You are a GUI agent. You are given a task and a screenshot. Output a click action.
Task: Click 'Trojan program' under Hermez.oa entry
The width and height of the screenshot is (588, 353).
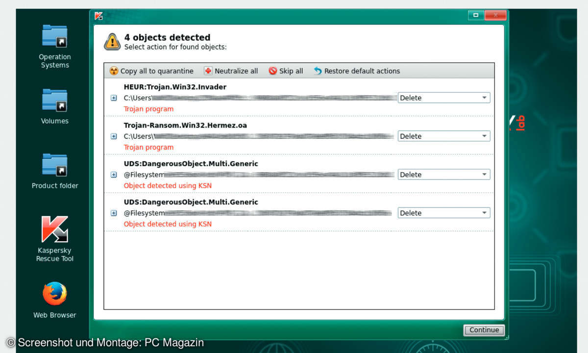(148, 147)
